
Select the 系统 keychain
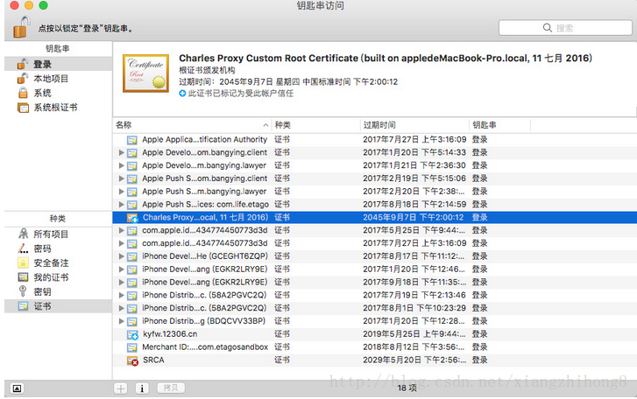click(x=58, y=93)
